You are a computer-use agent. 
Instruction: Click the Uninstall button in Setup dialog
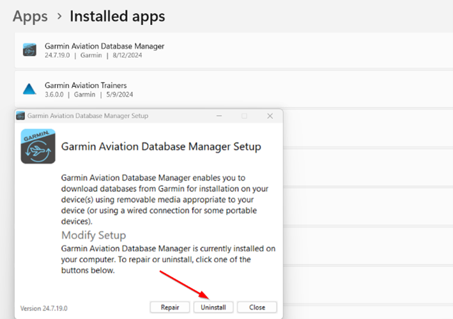(213, 307)
